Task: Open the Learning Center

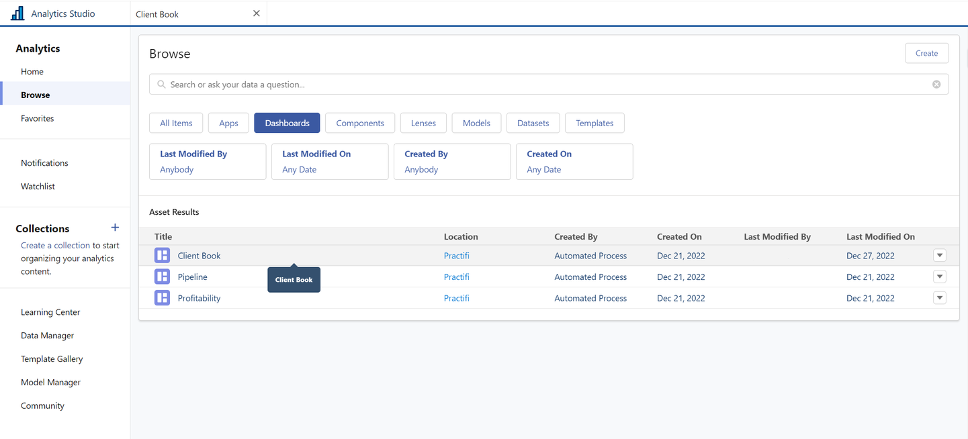Action: [50, 311]
